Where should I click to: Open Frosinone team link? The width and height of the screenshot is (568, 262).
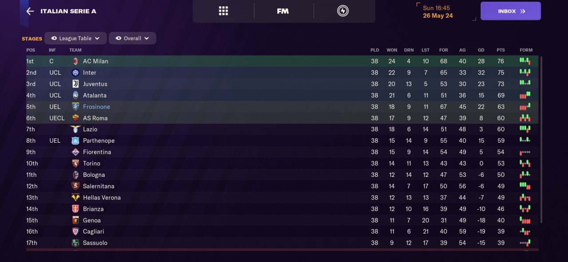pyautogui.click(x=96, y=106)
